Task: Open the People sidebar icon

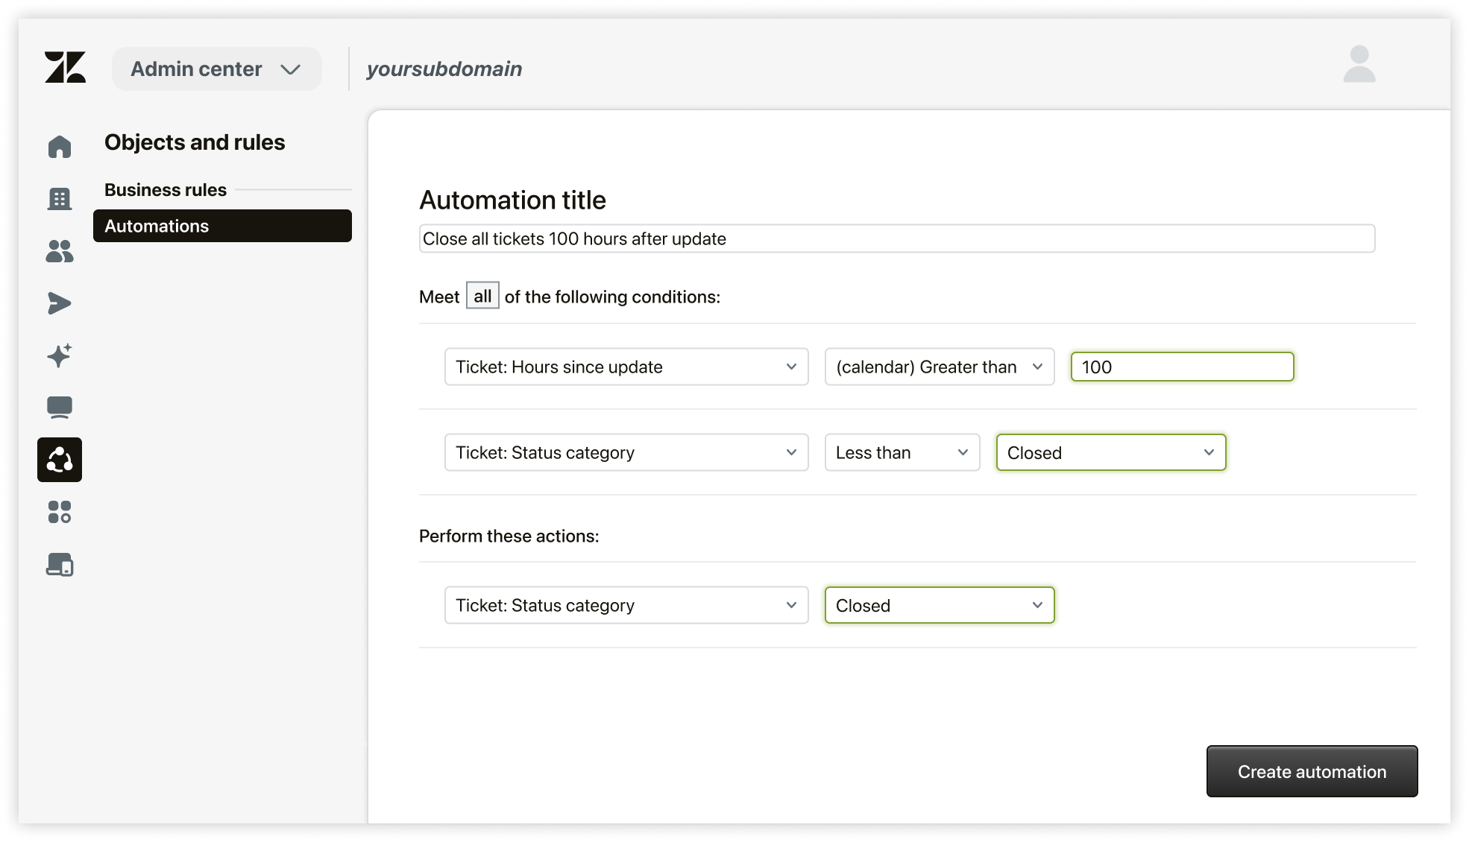Action: [60, 251]
